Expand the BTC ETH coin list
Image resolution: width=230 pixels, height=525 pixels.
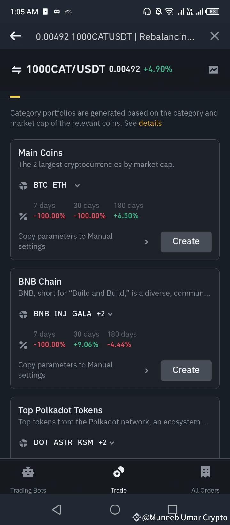click(x=77, y=186)
